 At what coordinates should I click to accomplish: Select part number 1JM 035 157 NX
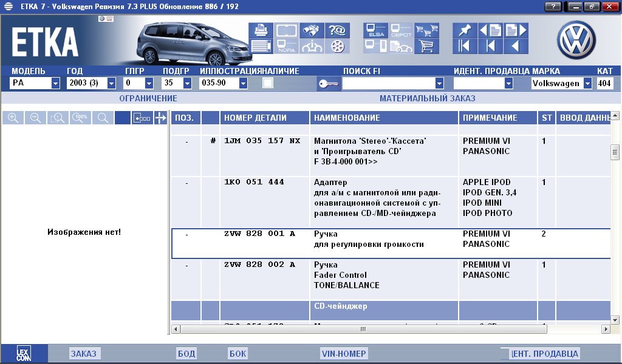click(262, 141)
